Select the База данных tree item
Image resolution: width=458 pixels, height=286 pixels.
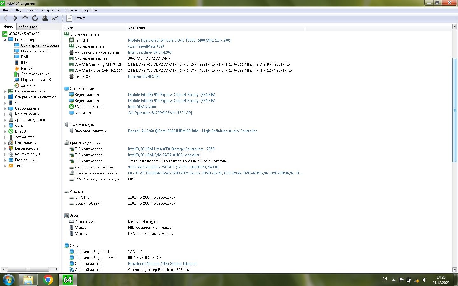point(25,160)
